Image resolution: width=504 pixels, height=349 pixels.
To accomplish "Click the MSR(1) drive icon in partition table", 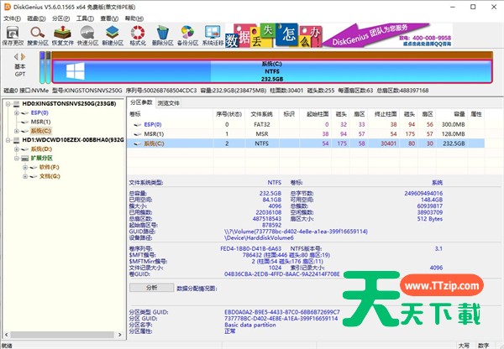I will click(x=138, y=134).
